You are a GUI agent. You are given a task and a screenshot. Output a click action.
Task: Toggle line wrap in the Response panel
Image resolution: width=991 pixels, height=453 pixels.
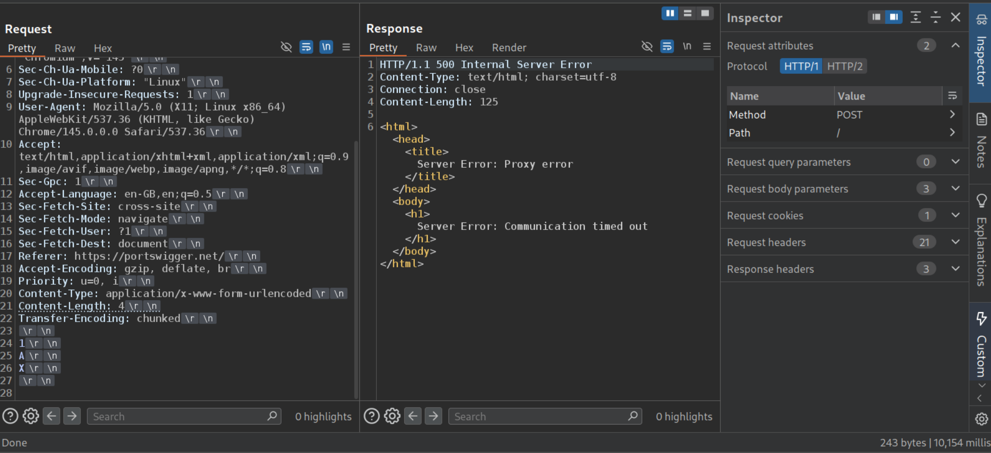667,46
